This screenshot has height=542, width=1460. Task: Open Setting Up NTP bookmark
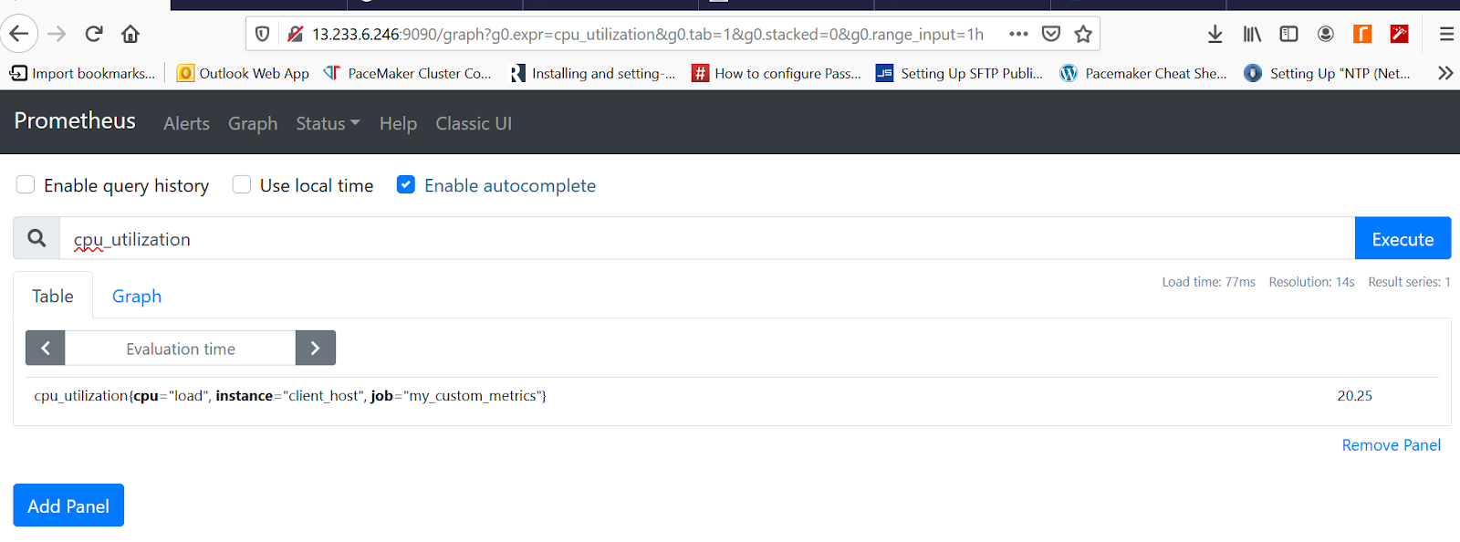[1328, 73]
